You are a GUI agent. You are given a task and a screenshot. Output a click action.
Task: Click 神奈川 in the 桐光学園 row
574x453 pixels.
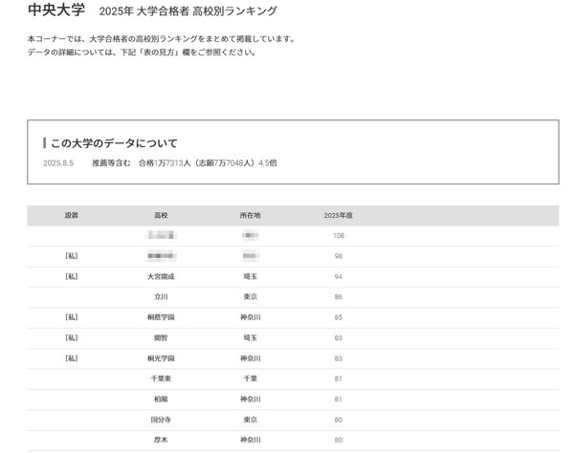[251, 358]
